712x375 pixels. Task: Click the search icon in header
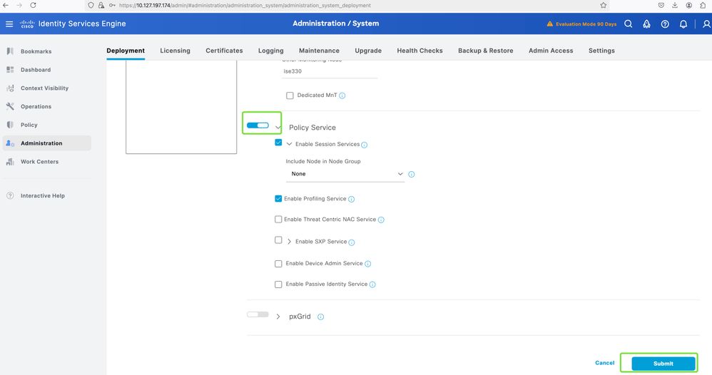tap(628, 24)
